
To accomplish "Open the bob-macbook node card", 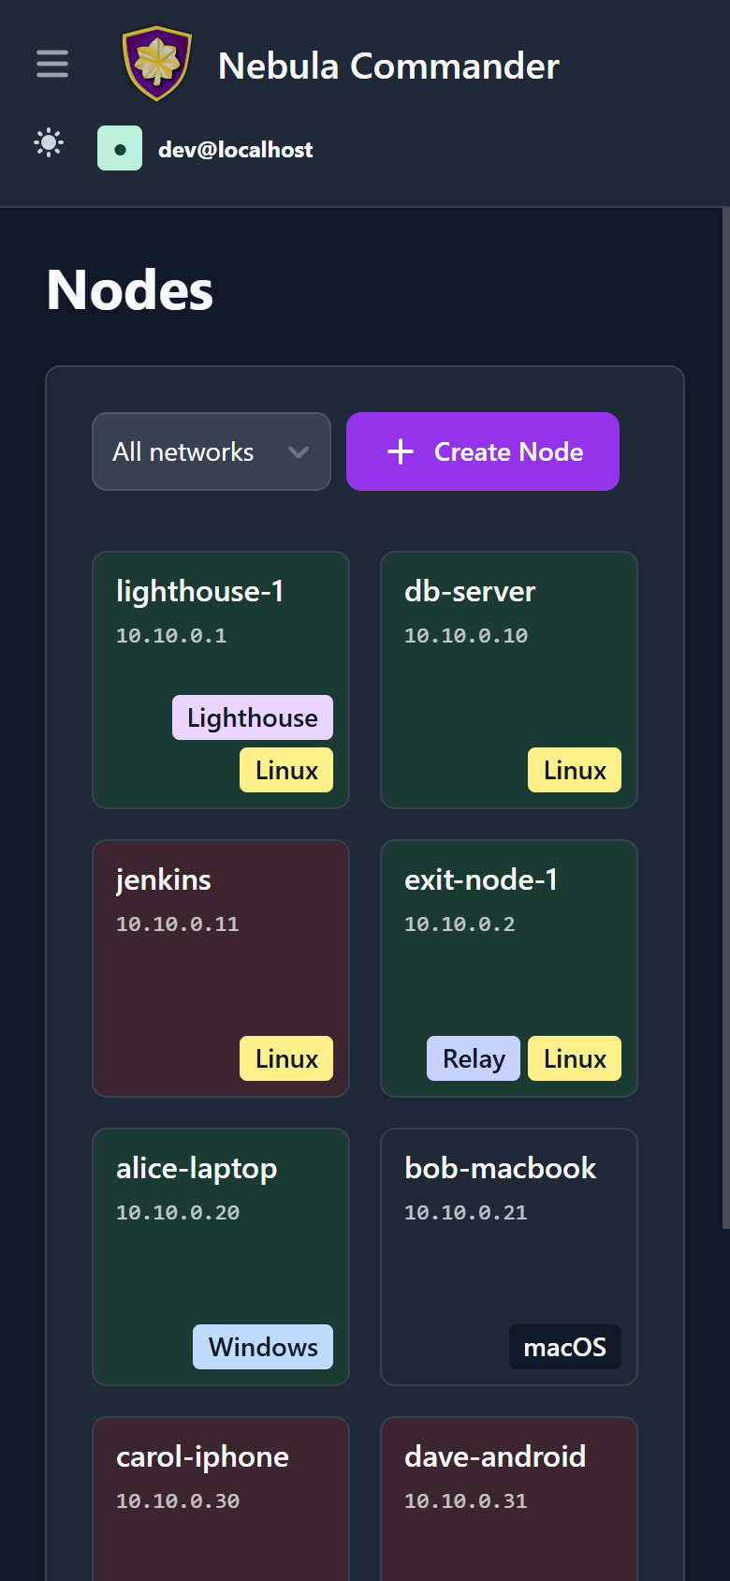I will tap(509, 1257).
